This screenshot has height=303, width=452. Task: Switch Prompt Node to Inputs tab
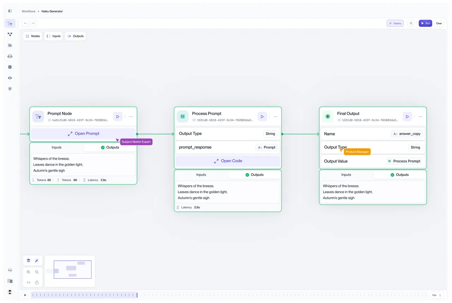pos(56,147)
